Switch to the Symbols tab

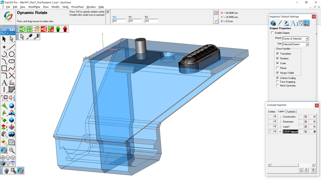(291, 112)
